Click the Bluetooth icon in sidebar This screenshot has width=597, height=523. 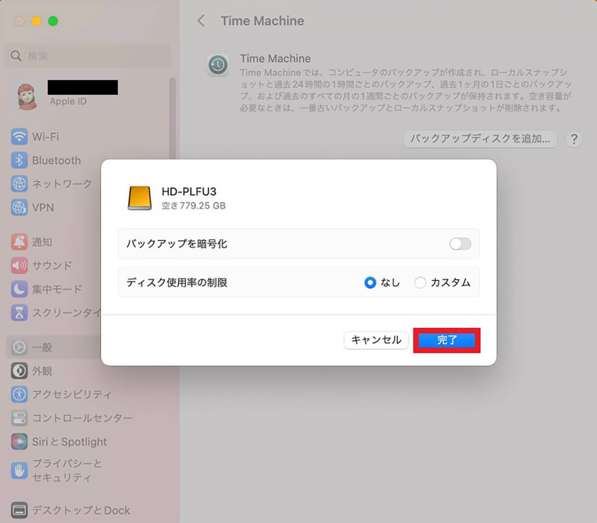(x=19, y=160)
